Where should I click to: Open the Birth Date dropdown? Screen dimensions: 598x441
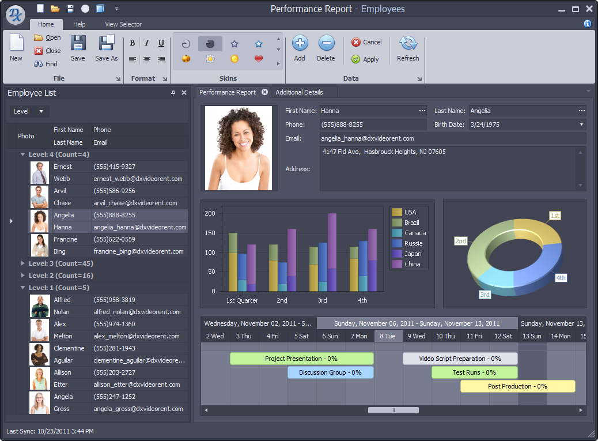(x=581, y=125)
